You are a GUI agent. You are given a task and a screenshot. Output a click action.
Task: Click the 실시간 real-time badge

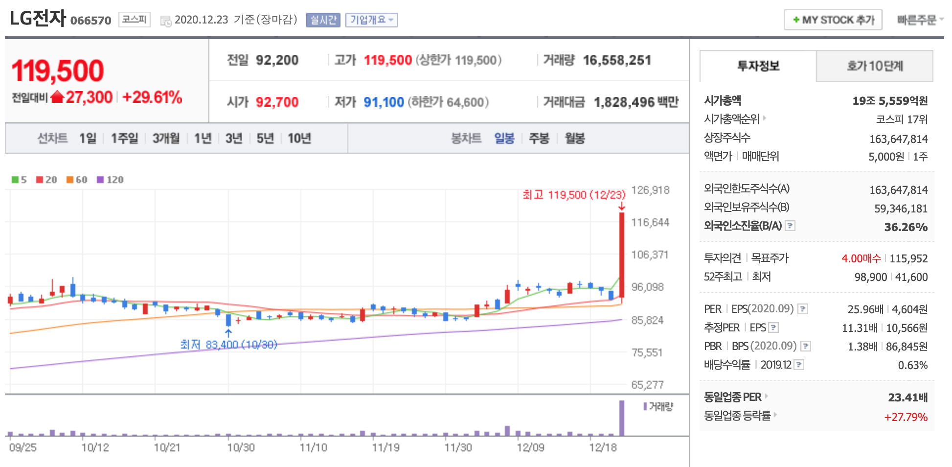[x=323, y=20]
